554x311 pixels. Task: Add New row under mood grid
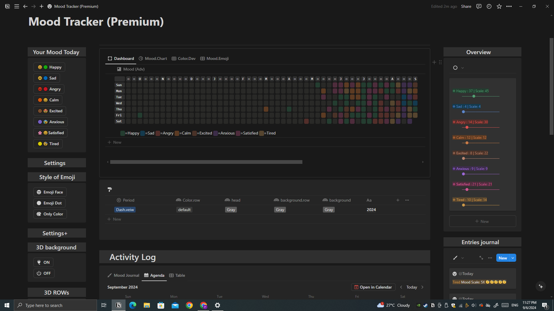point(115,142)
